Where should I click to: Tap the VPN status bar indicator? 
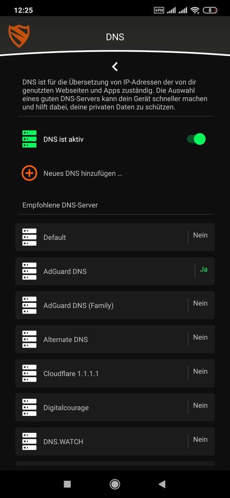[159, 10]
